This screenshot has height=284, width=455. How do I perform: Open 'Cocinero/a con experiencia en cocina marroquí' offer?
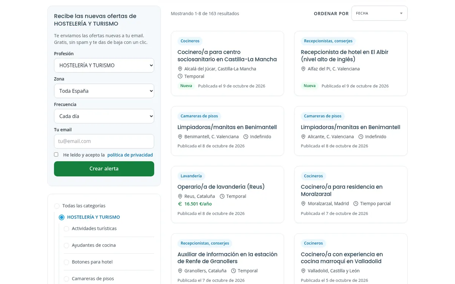click(x=342, y=258)
